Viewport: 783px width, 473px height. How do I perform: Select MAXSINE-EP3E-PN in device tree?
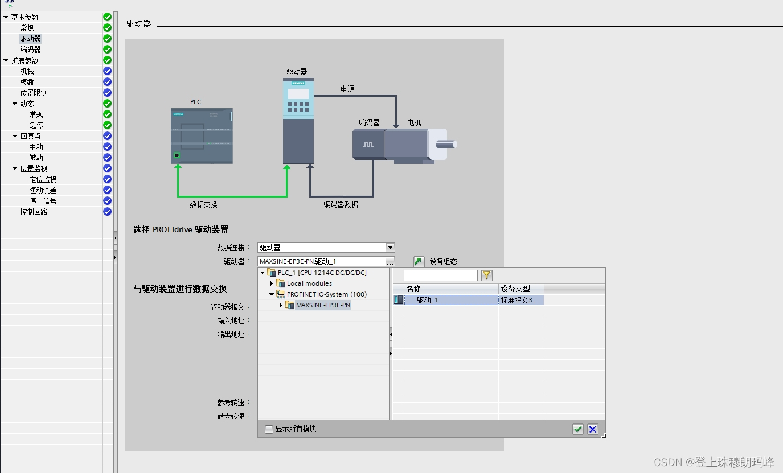323,305
